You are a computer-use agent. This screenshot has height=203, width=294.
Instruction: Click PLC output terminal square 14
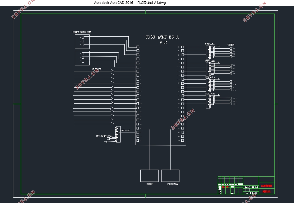pyautogui.click(x=183, y=71)
